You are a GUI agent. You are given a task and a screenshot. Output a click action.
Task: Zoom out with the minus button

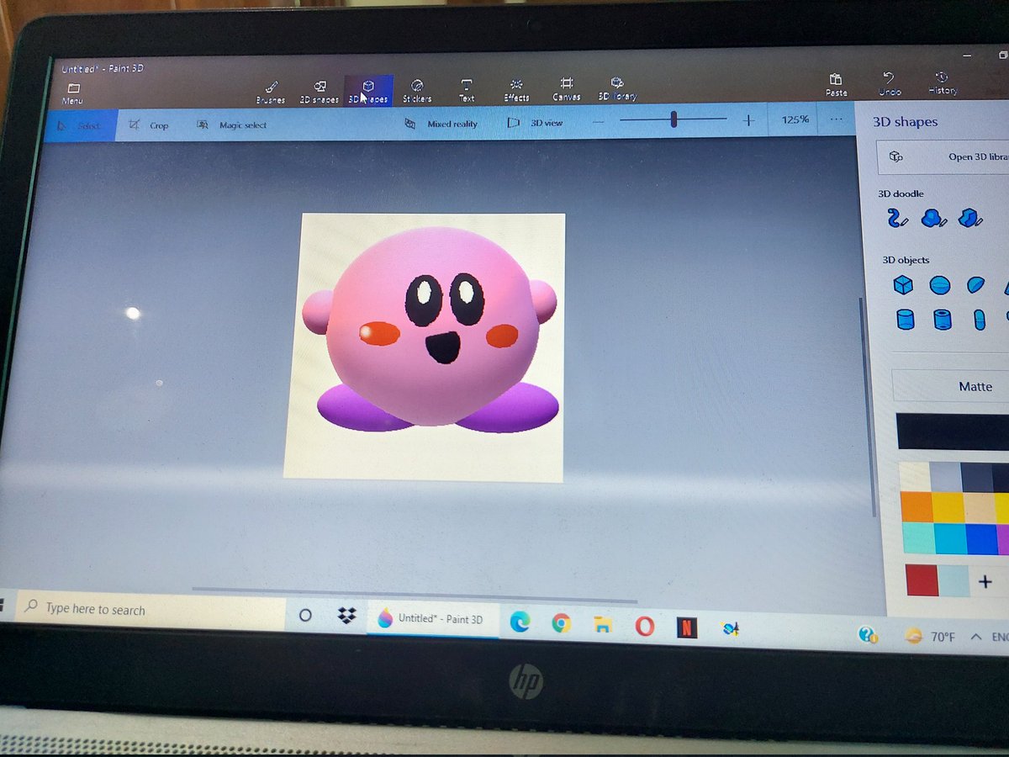click(x=598, y=122)
